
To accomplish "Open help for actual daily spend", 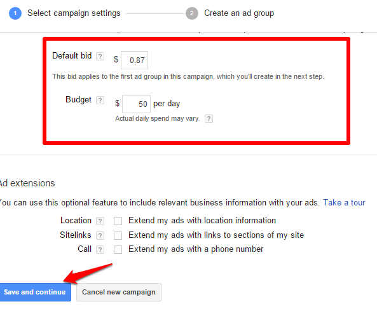I will click(x=209, y=118).
